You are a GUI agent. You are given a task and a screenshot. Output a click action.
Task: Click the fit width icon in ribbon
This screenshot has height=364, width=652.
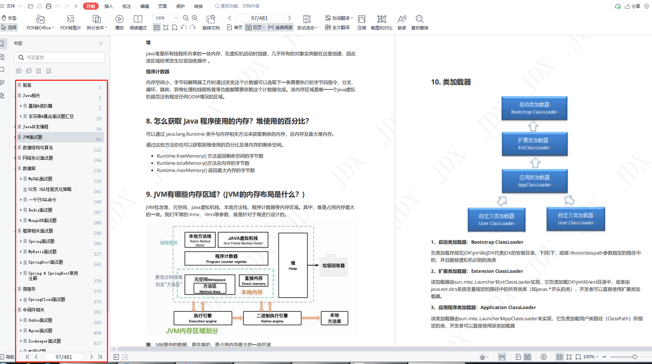175,27
